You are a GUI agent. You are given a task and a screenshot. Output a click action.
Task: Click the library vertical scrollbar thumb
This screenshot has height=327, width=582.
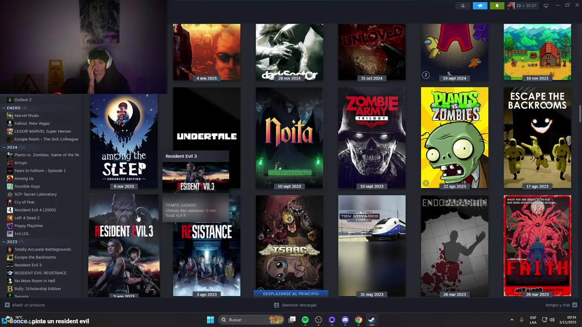[580, 114]
